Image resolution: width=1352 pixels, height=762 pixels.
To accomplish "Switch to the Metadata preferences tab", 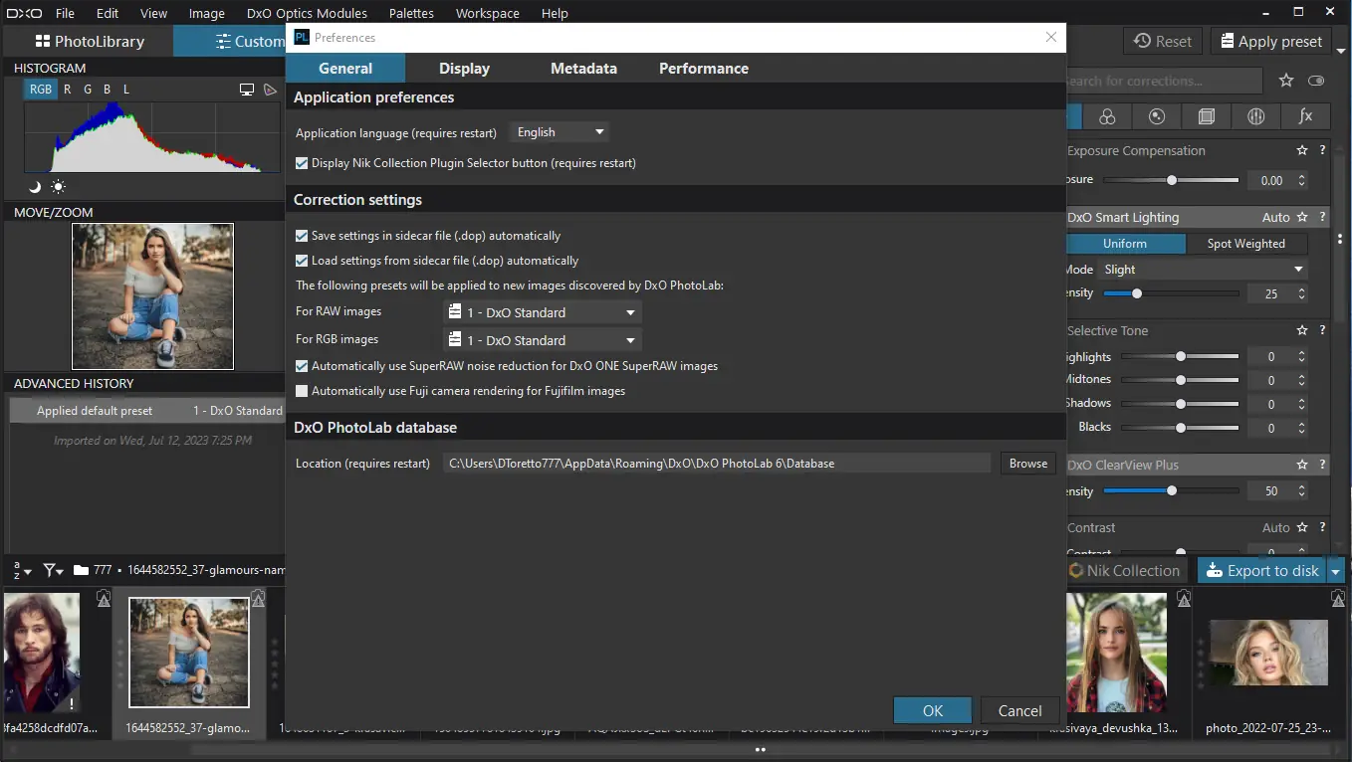I will (583, 69).
